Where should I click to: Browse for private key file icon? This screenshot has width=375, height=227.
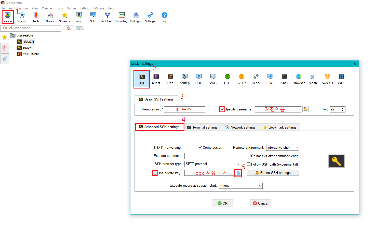pos(238,173)
